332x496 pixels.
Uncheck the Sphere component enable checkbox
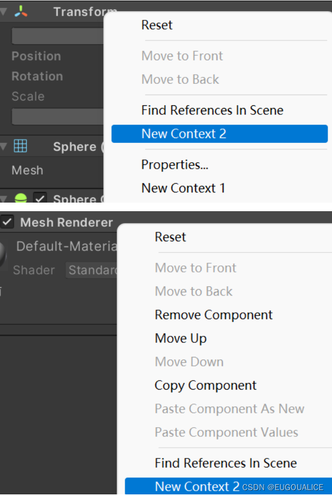click(x=40, y=198)
